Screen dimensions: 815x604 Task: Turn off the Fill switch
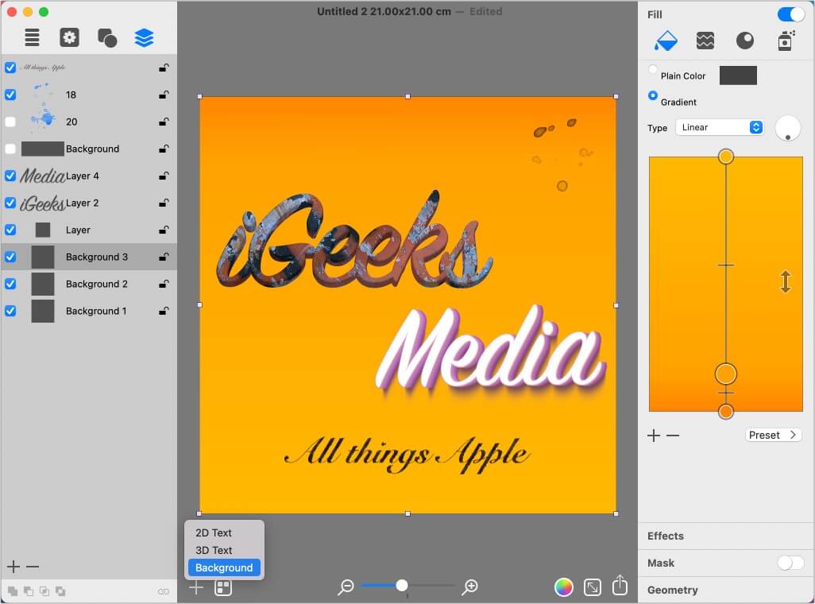tap(790, 14)
